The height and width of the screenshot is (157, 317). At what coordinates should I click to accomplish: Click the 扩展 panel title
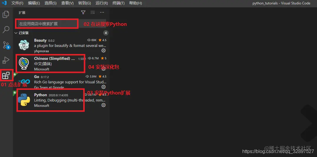pos(22,13)
